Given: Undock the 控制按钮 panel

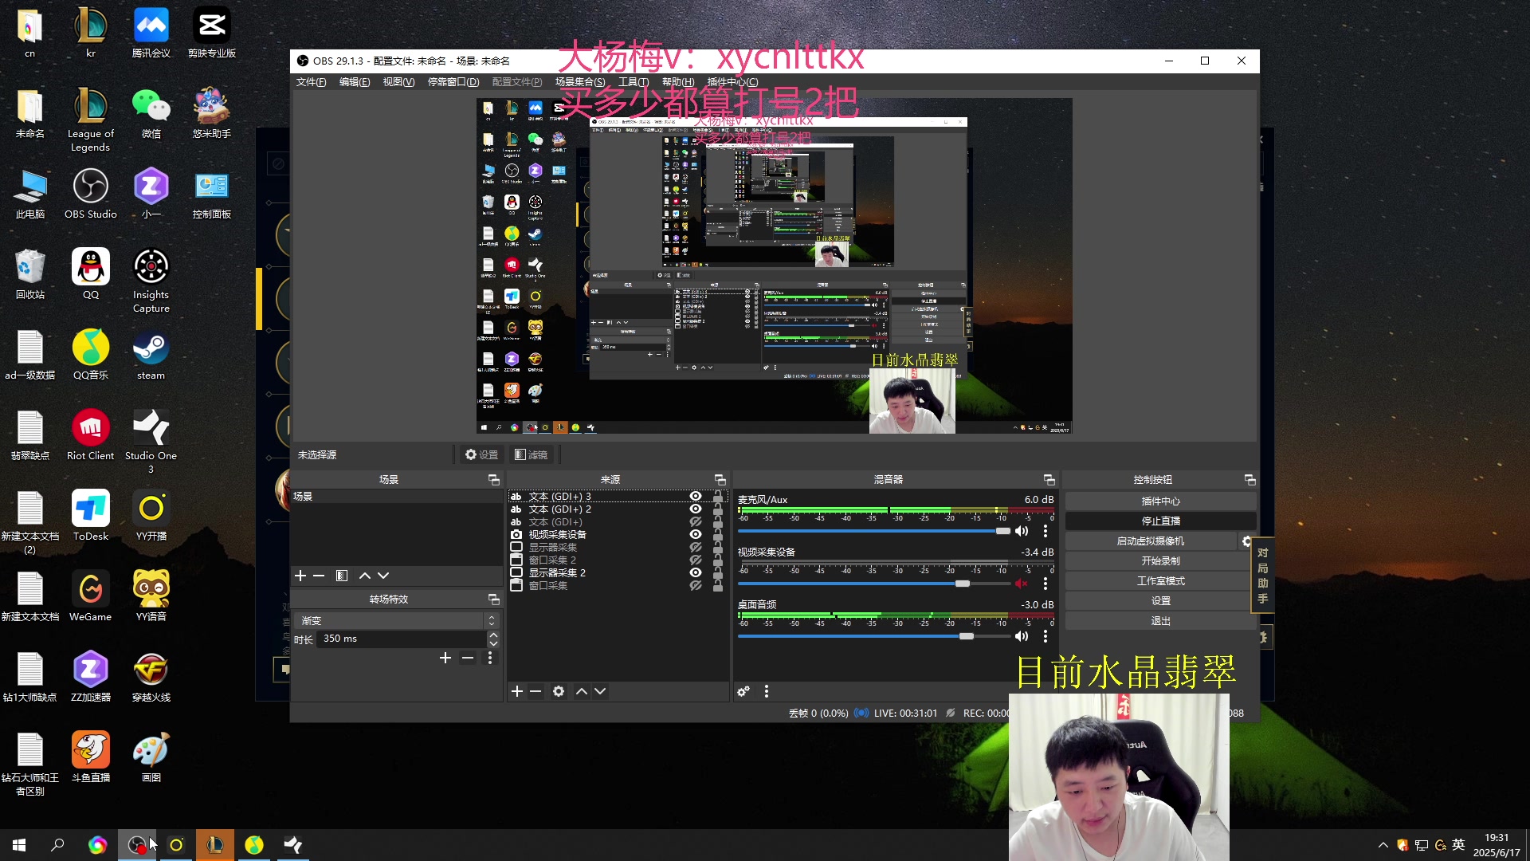Looking at the screenshot, I should (1250, 480).
